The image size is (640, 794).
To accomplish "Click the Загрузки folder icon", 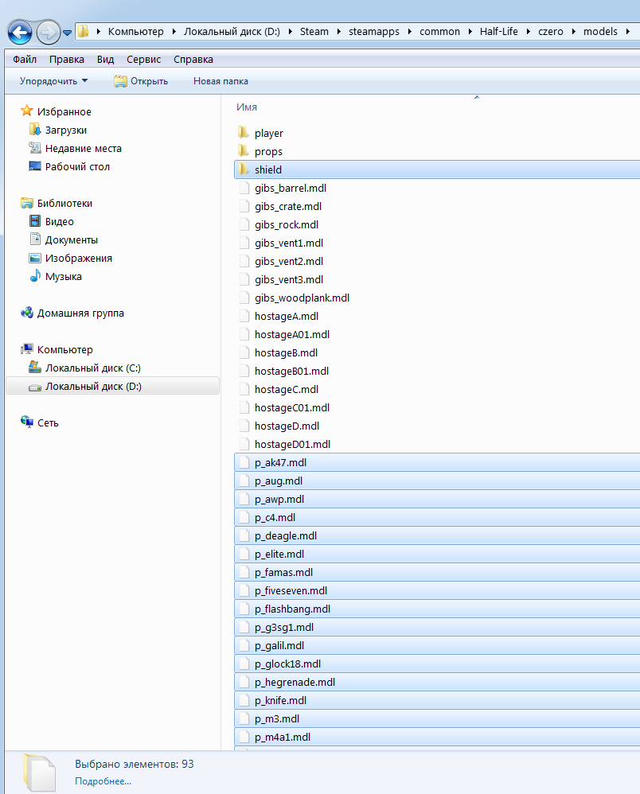I will click(x=35, y=130).
